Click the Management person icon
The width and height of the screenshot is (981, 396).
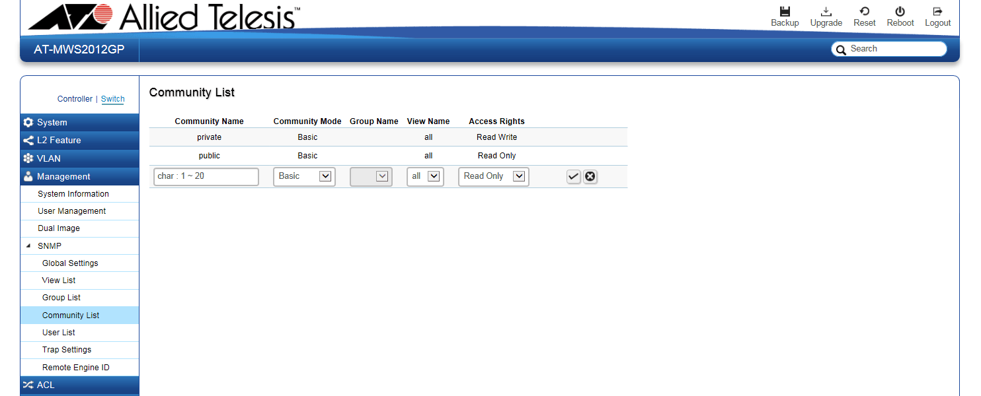tap(28, 176)
